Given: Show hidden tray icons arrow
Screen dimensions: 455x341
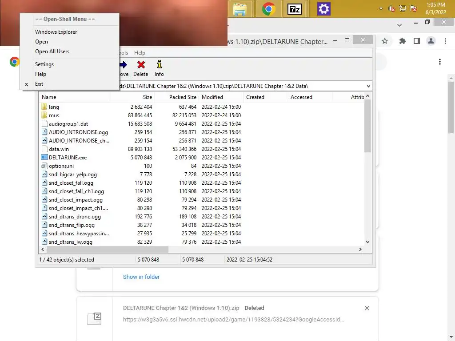Looking at the screenshot, I should pos(381,9).
